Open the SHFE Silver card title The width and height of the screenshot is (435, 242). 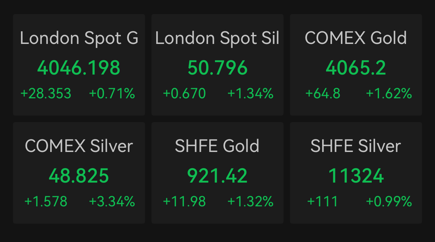pos(356,146)
